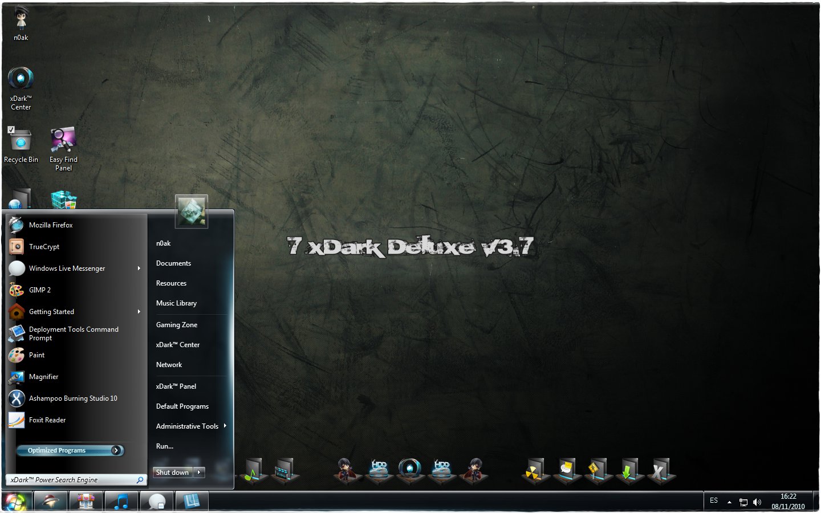Viewport: 821px width, 513px height.
Task: Open the volume control in the system tray
Action: coord(757,502)
